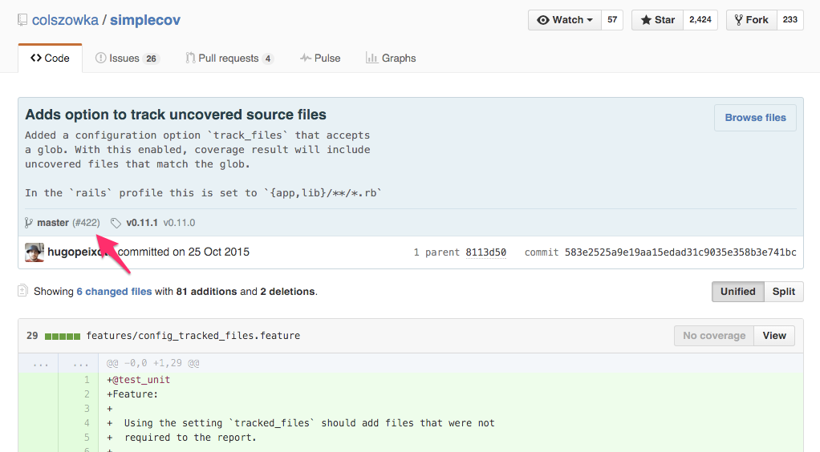Open the 6 changed files link
Image resolution: width=820 pixels, height=452 pixels.
pyautogui.click(x=114, y=292)
